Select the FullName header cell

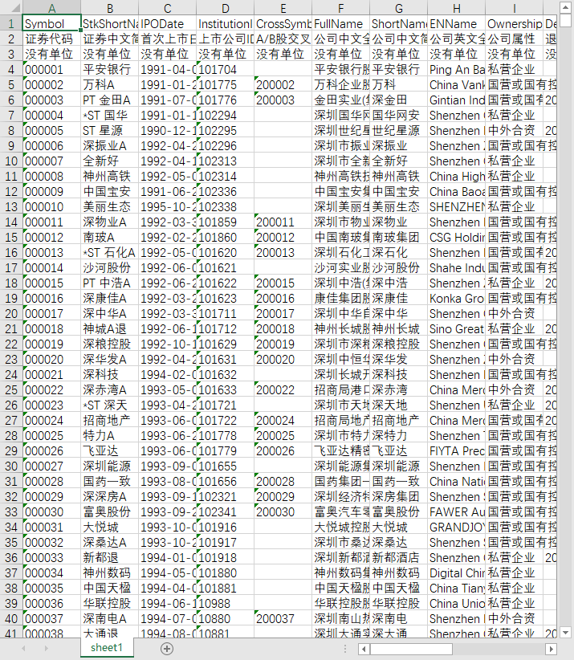click(341, 23)
